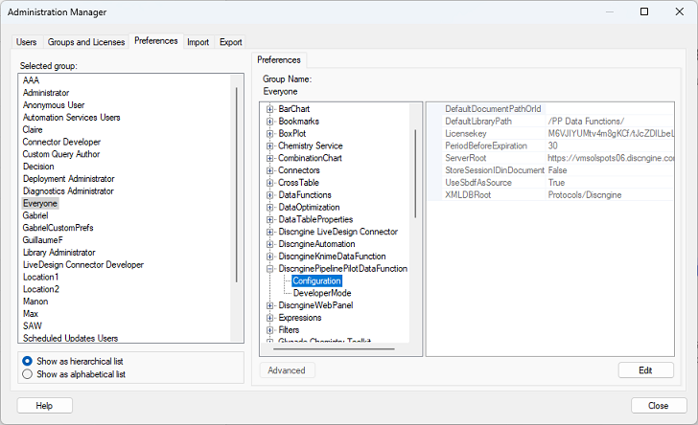Click the Licensekey property value
Image resolution: width=698 pixels, height=425 pixels.
[x=611, y=133]
